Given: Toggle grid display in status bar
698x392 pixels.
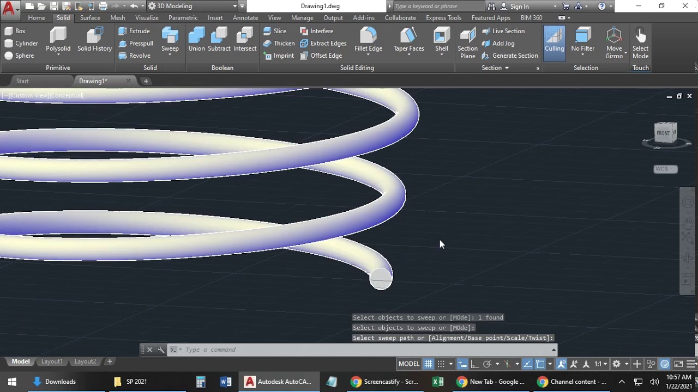Looking at the screenshot, I should click(429, 364).
